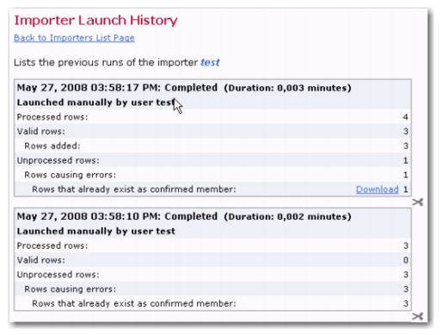This screenshot has height=335, width=442.
Task: Click 'Launched manually by user test' in second run
Action: tap(95, 231)
